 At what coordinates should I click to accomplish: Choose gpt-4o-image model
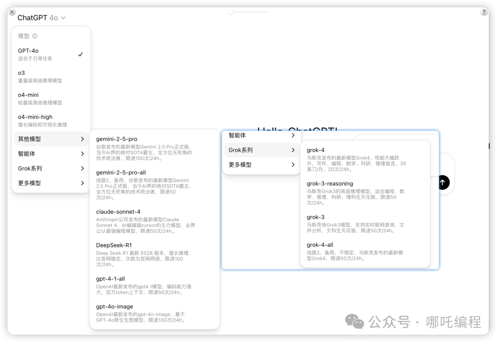[155, 313]
